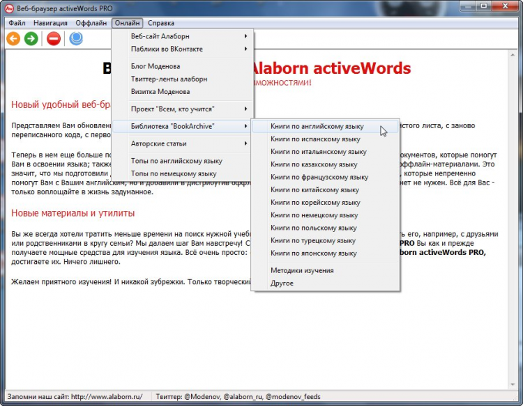
Task: Click the red Stop icon
Action: (x=54, y=38)
